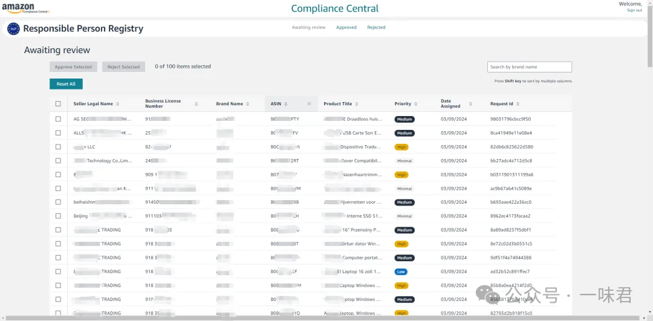Click request id ac9b67a641c5089e
The image size is (653, 321).
pyautogui.click(x=511, y=188)
